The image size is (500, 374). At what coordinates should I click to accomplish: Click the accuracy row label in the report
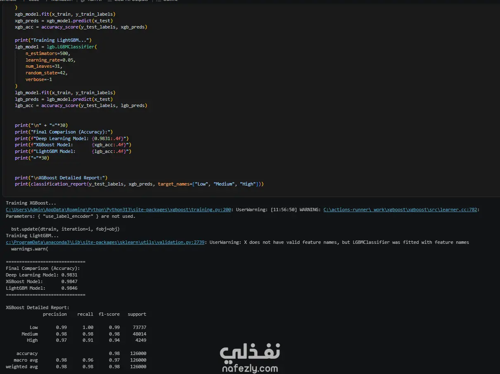tap(27, 353)
